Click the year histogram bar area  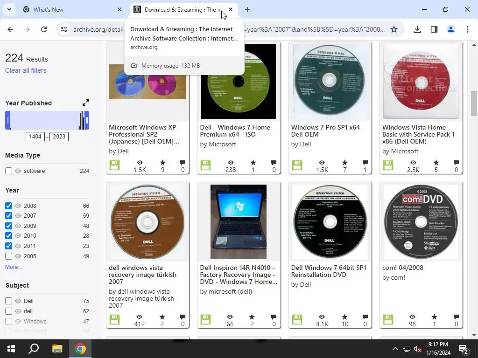tap(47, 120)
